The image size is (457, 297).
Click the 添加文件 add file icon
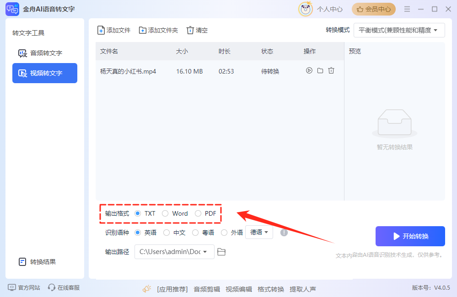point(101,30)
